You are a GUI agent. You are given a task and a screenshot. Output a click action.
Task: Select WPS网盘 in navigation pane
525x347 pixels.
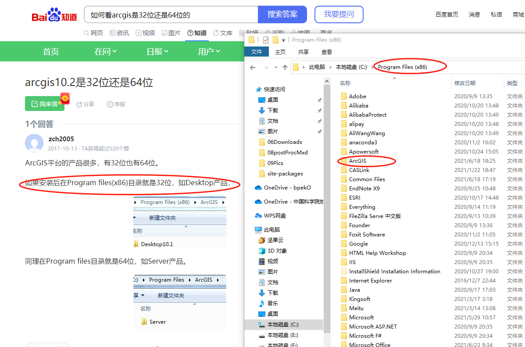coord(271,215)
